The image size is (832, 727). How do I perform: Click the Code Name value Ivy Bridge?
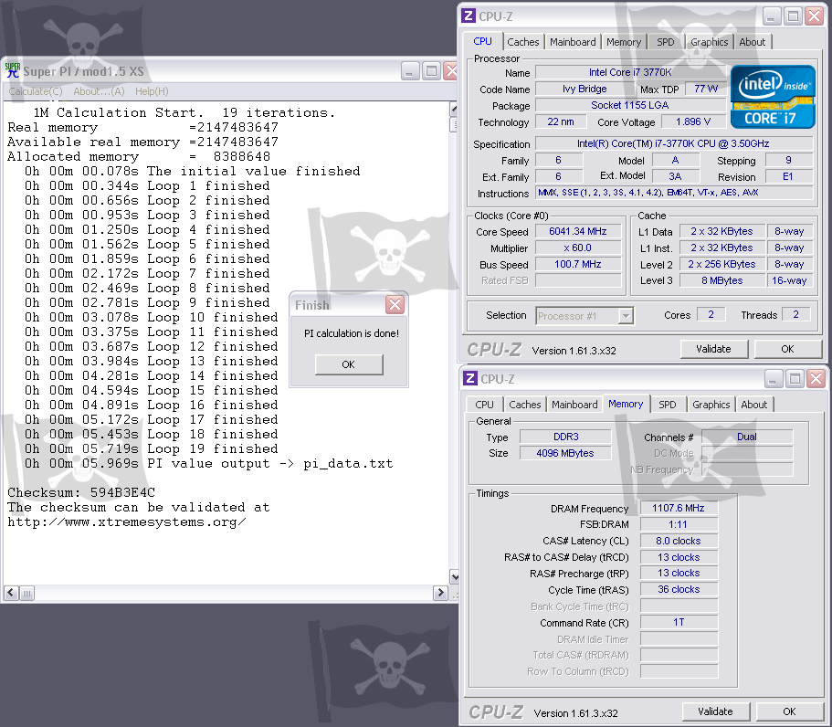(585, 89)
